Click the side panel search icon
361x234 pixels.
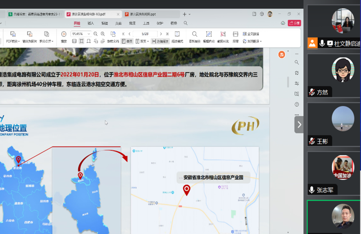(297, 62)
